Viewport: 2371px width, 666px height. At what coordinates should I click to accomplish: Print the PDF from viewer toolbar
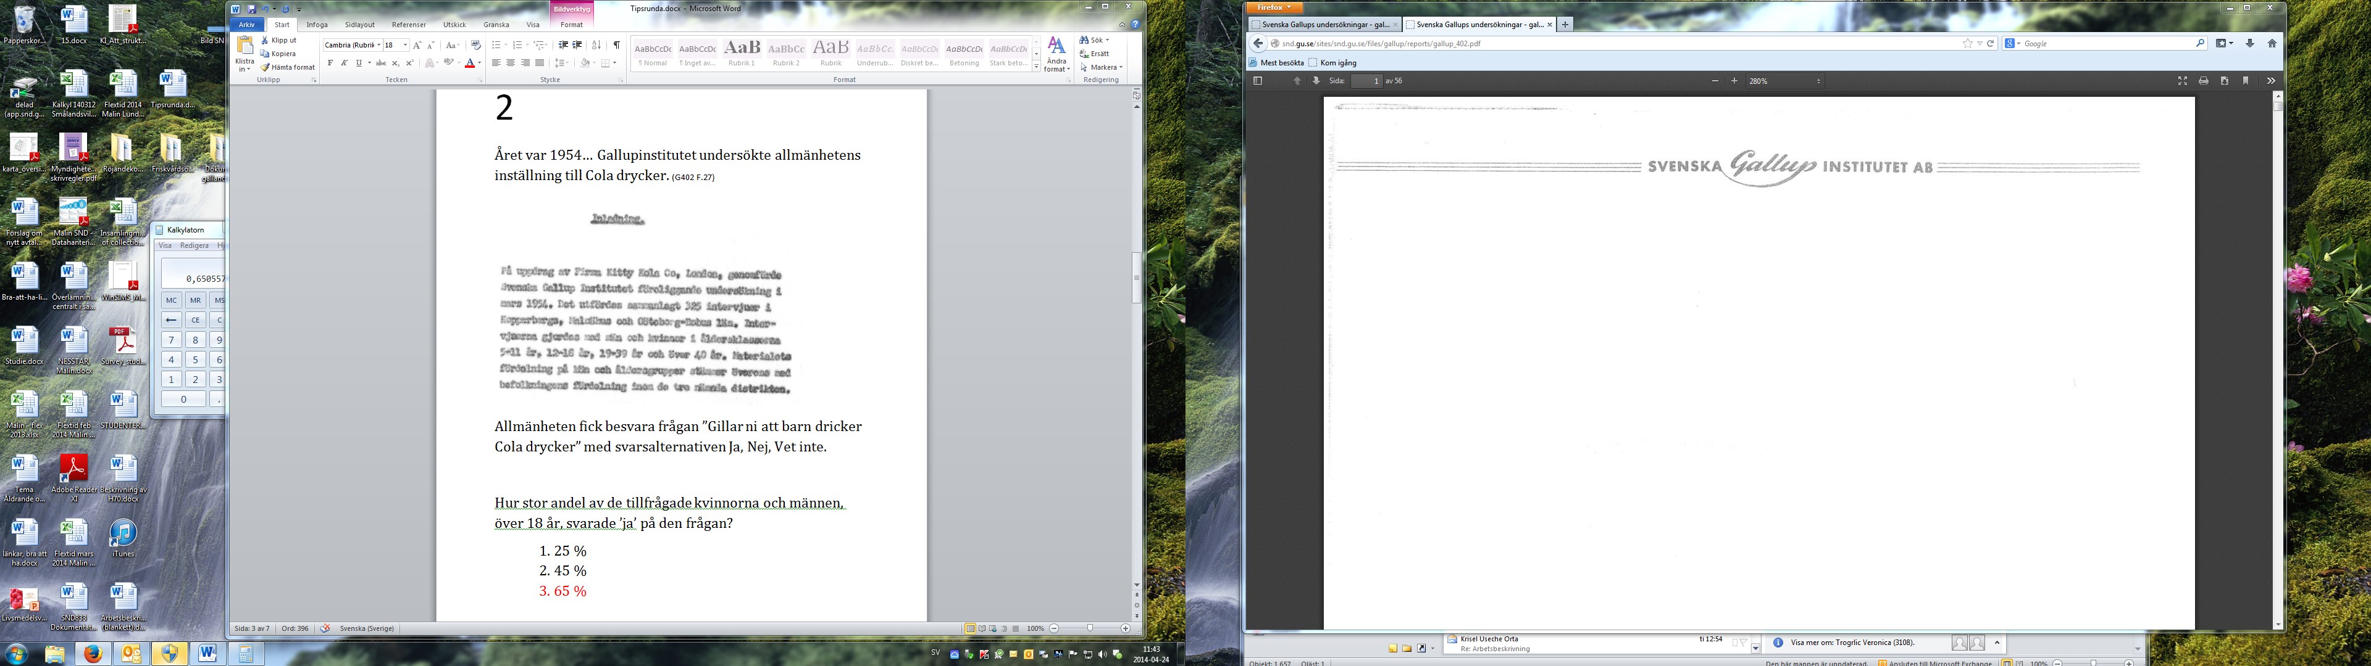click(x=2204, y=81)
